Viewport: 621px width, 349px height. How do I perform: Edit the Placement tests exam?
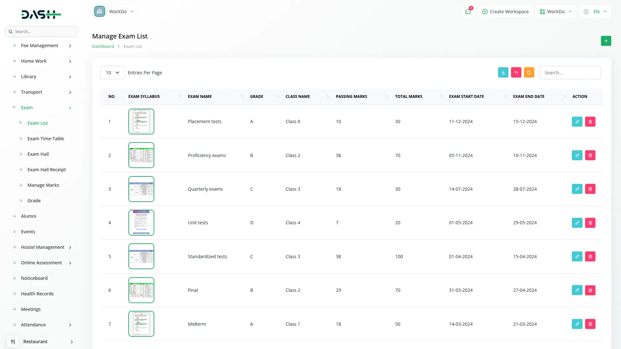577,122
